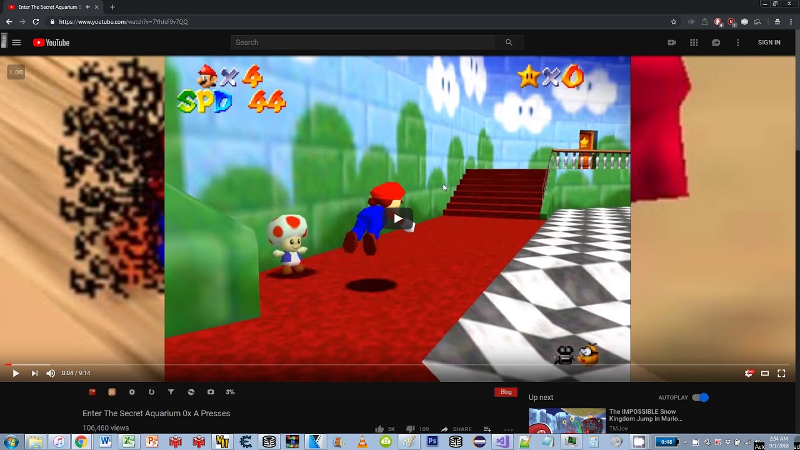Viewport: 800px width, 450px height.
Task: Click the add to playlist icon
Action: [487, 429]
